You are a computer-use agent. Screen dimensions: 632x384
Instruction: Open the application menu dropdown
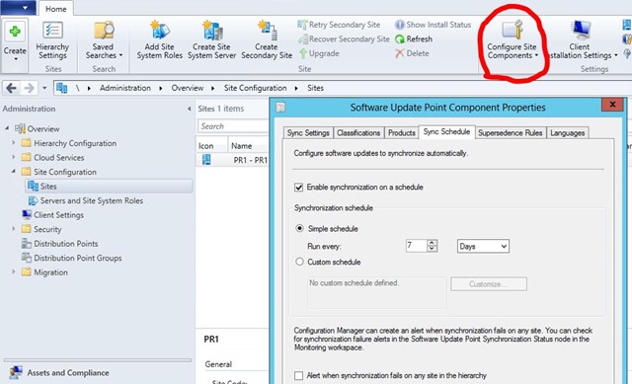tap(18, 8)
